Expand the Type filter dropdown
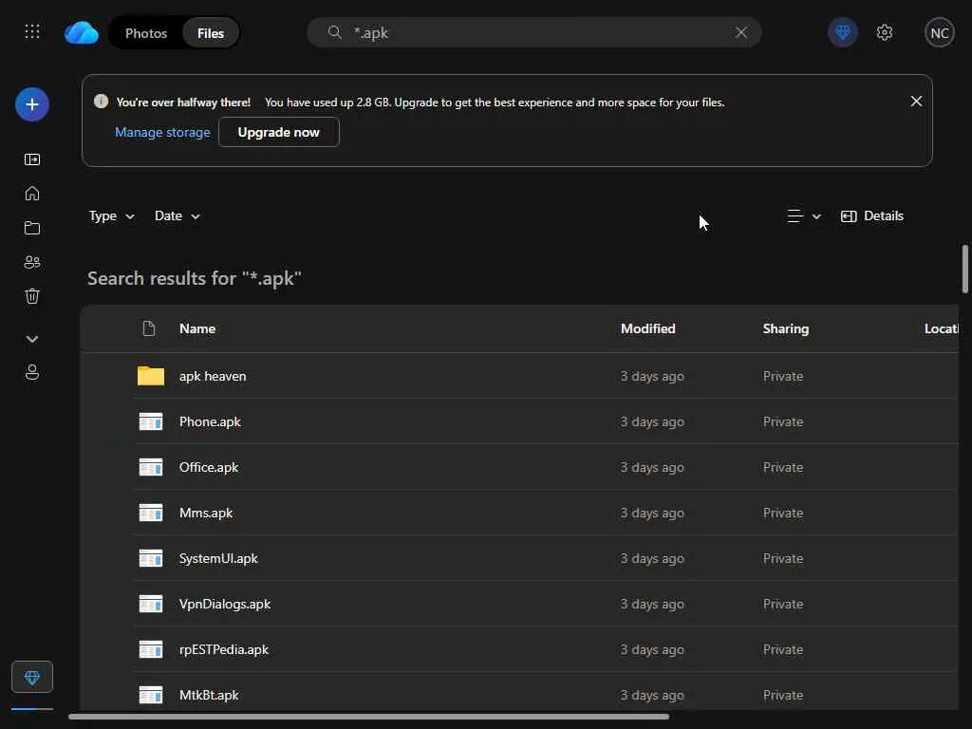Image resolution: width=972 pixels, height=729 pixels. [x=111, y=216]
